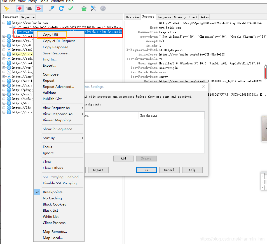Toggle the turtle throttling icon
Viewport: 267px width, 244px height.
tap(29, 8)
